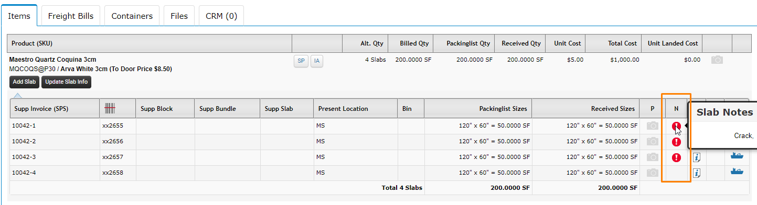Click the ship icon for slab 10042-4
This screenshot has width=757, height=205.
[x=737, y=171]
